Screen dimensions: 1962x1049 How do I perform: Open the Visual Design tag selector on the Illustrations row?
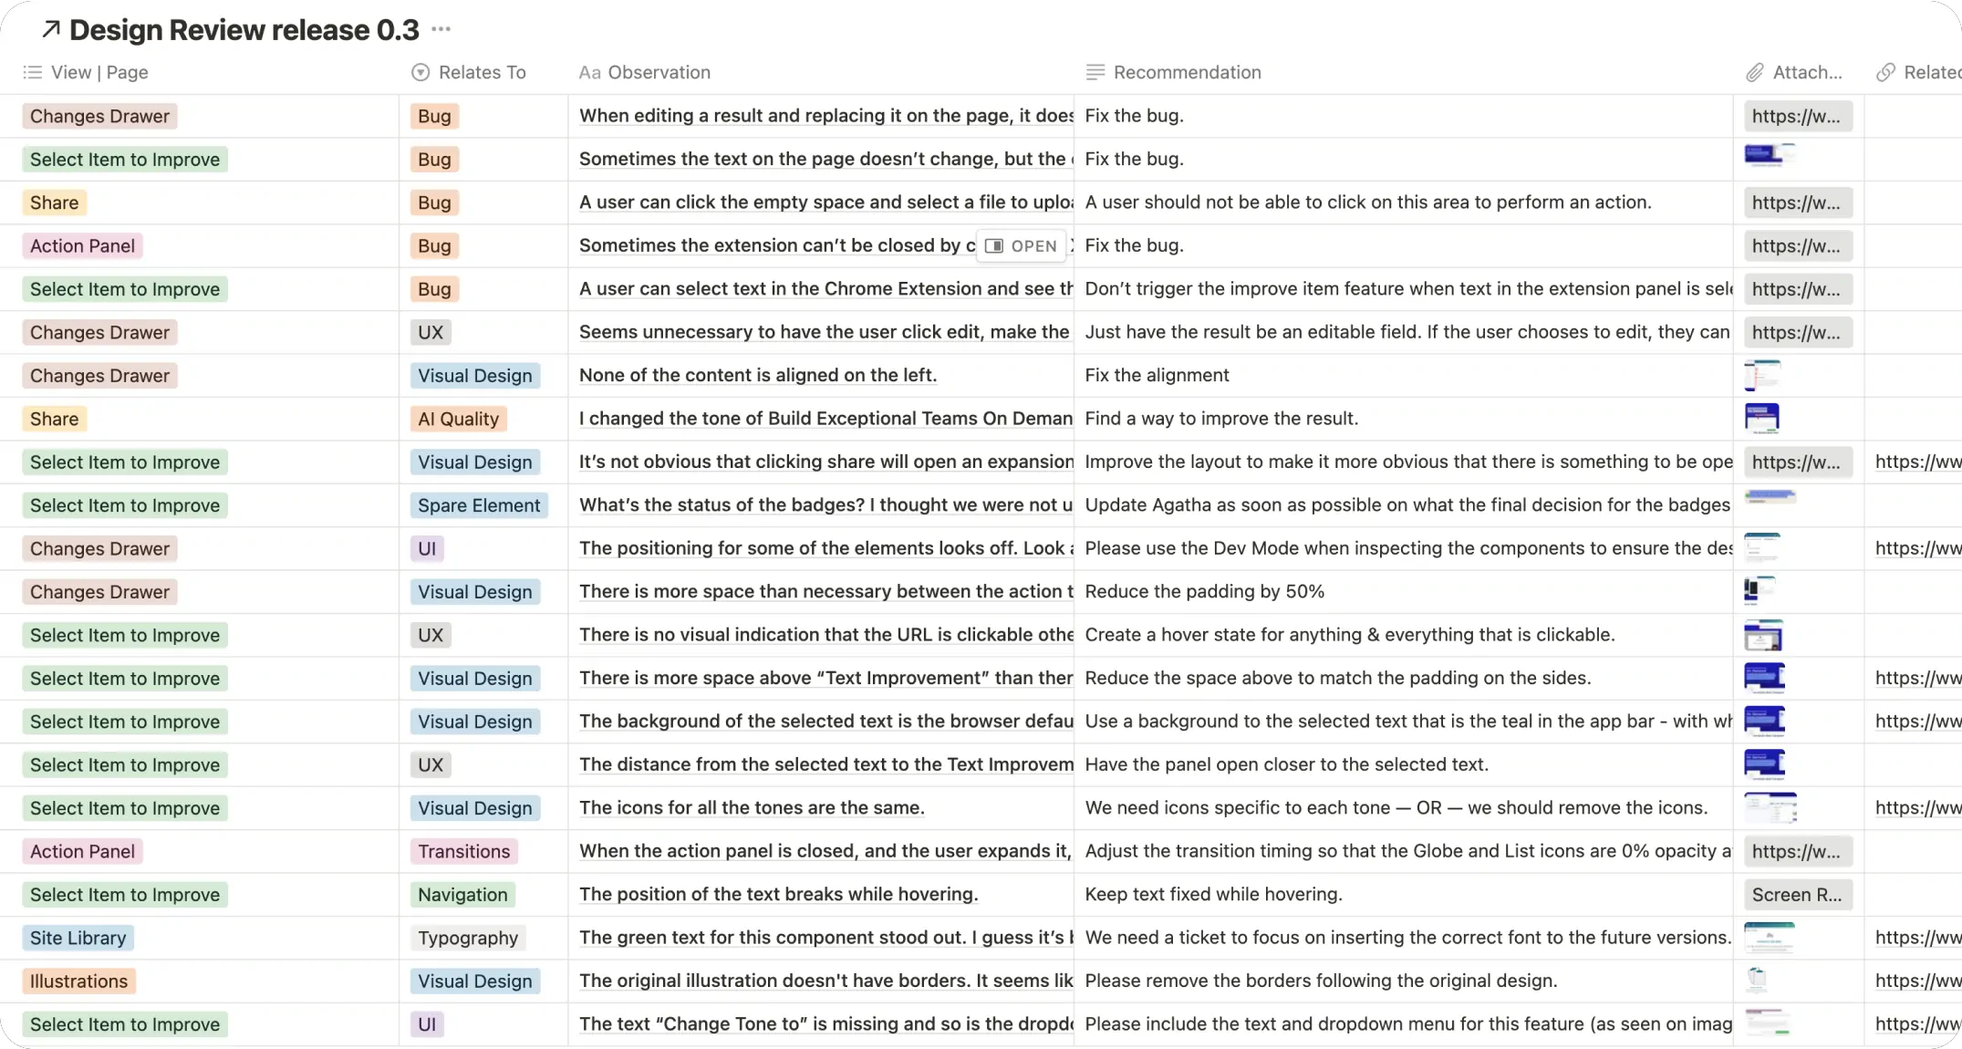click(x=474, y=981)
